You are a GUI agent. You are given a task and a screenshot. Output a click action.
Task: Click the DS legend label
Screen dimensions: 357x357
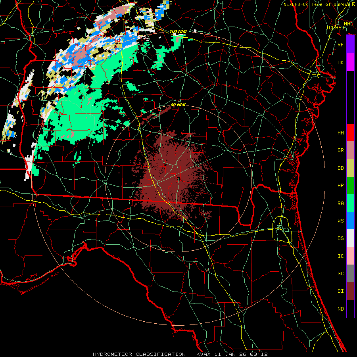[x=340, y=238]
